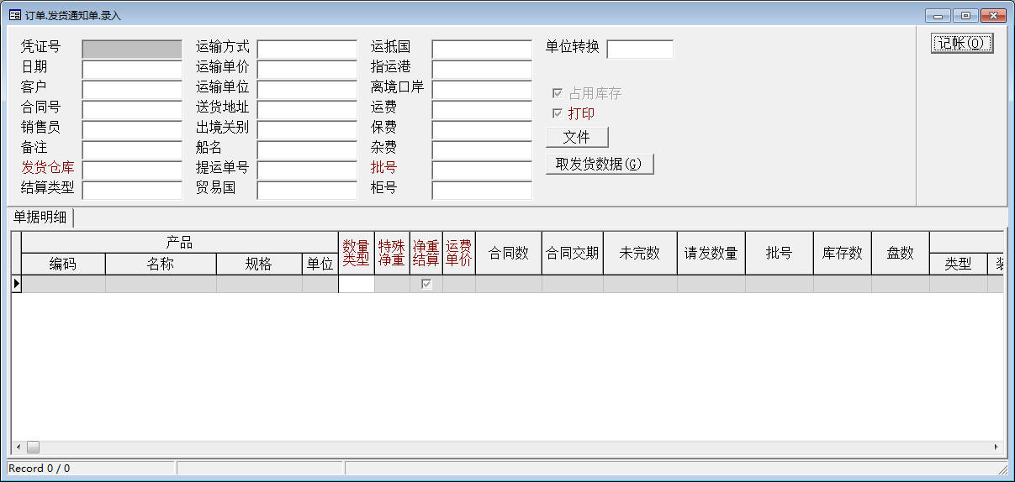Open the 单据明细 tab
The height and width of the screenshot is (482, 1015).
click(40, 217)
